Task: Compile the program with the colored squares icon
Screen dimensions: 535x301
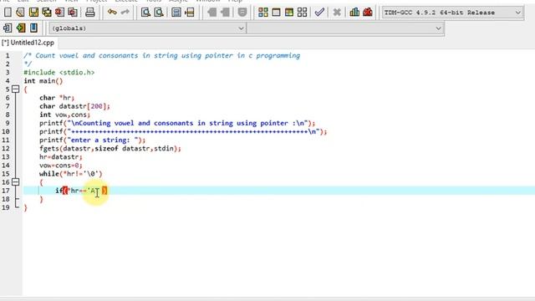Action: 263,13
